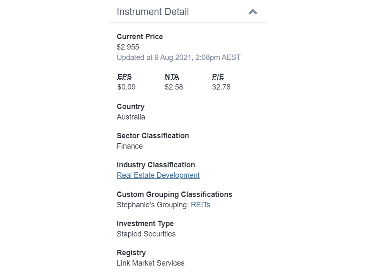Select the $2.955 current price value

point(127,47)
